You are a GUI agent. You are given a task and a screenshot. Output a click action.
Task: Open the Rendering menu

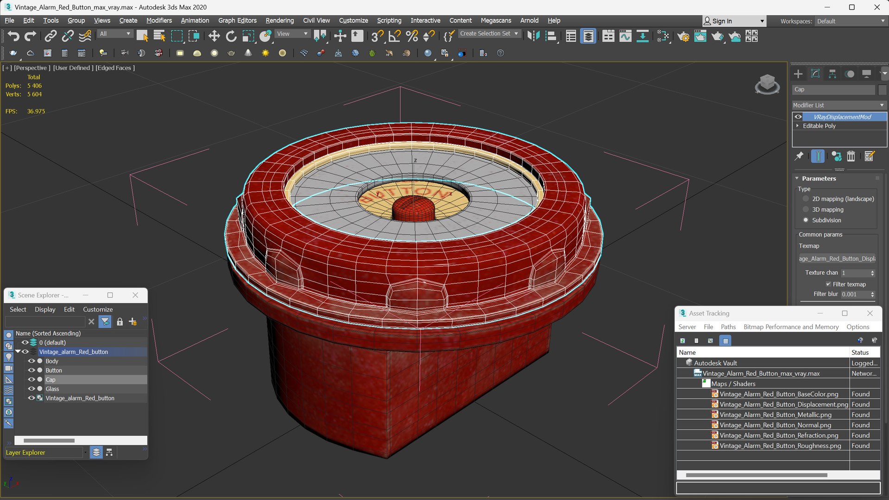(279, 20)
